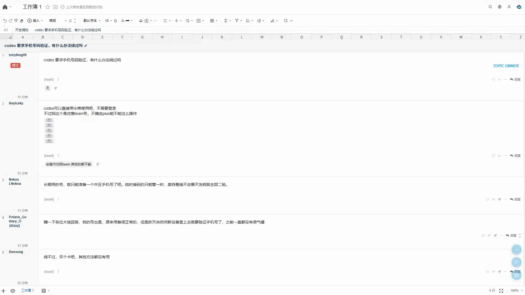Redo the last undone action
Image resolution: width=525 pixels, height=295 pixels.
(x=11, y=21)
